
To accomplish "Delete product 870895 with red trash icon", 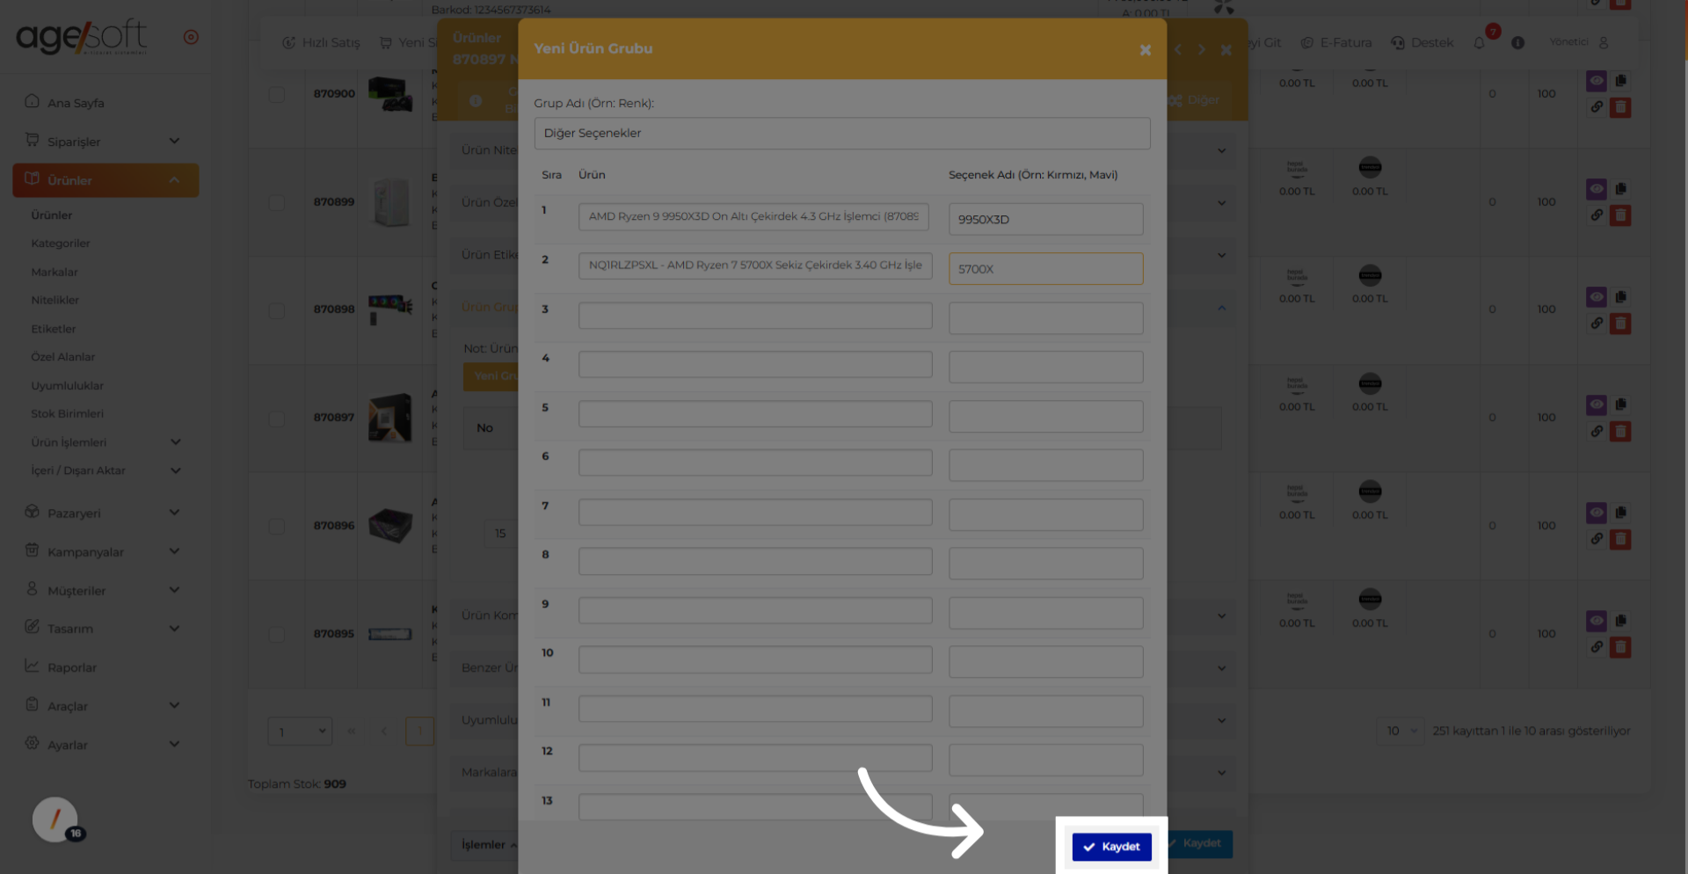I will click(1620, 647).
